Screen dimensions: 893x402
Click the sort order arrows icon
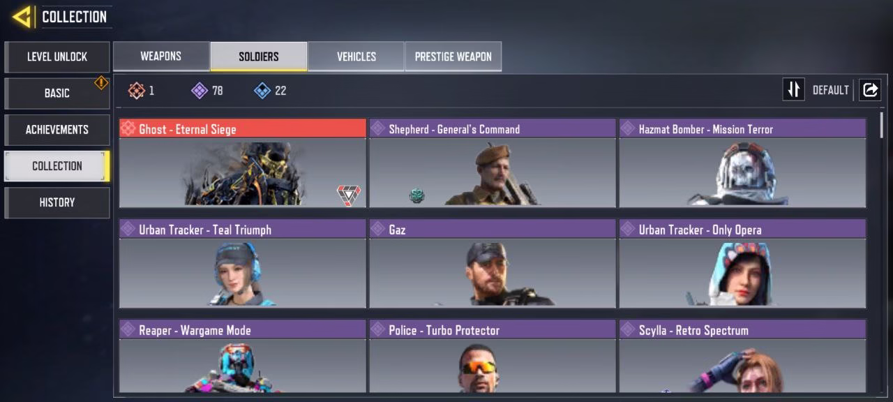pyautogui.click(x=793, y=89)
